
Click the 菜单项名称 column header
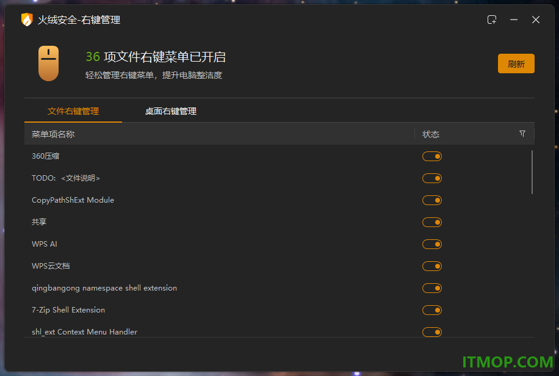53,134
